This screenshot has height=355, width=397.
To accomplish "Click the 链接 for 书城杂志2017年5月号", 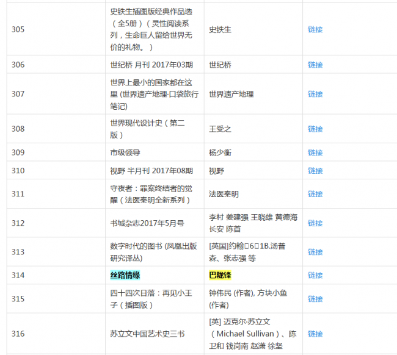I will (x=315, y=223).
